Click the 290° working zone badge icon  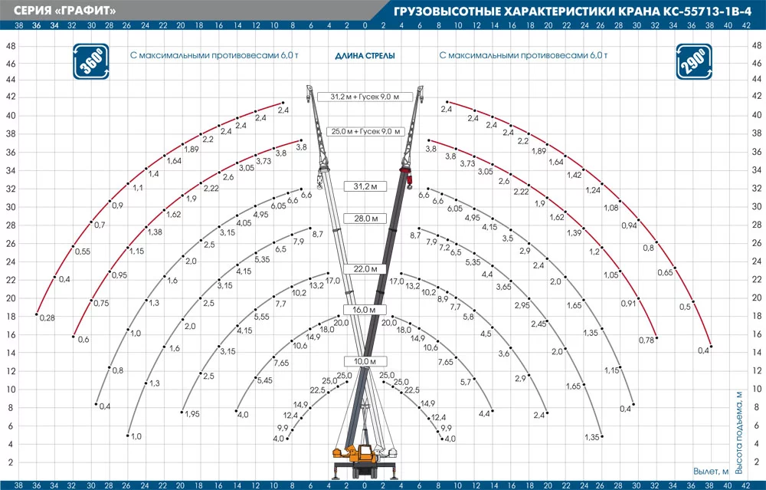(x=694, y=61)
